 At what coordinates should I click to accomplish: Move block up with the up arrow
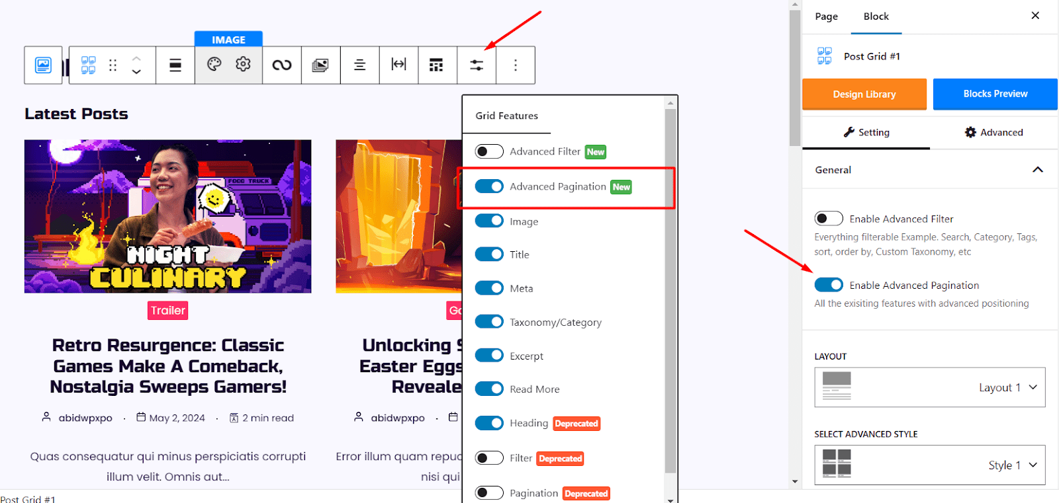136,58
